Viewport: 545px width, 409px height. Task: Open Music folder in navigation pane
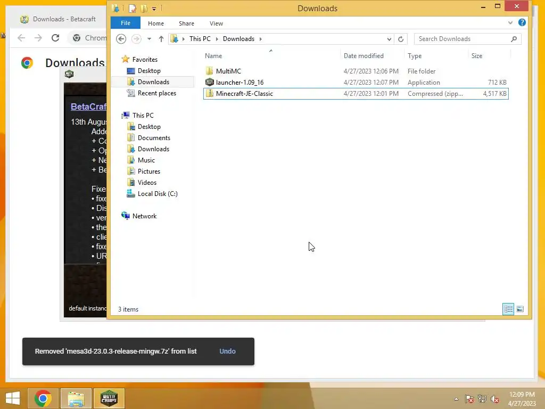pos(146,160)
